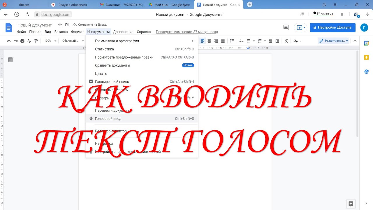The image size is (373, 210).
Task: Select Статистика menu item
Action: tap(142, 49)
